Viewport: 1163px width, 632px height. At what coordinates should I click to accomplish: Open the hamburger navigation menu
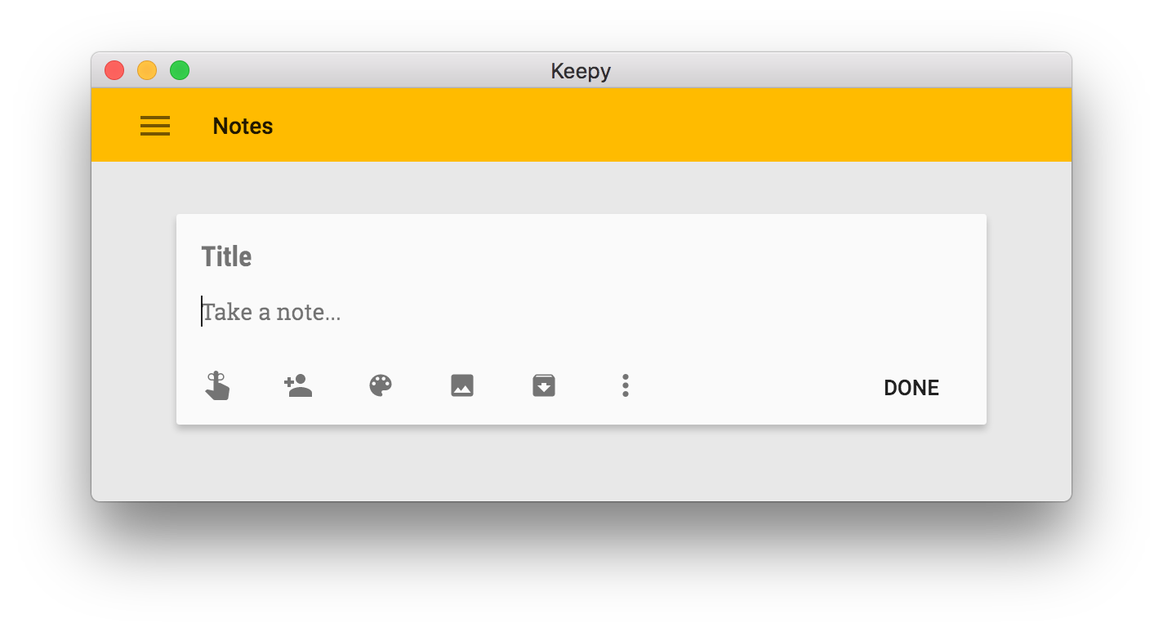pyautogui.click(x=155, y=126)
